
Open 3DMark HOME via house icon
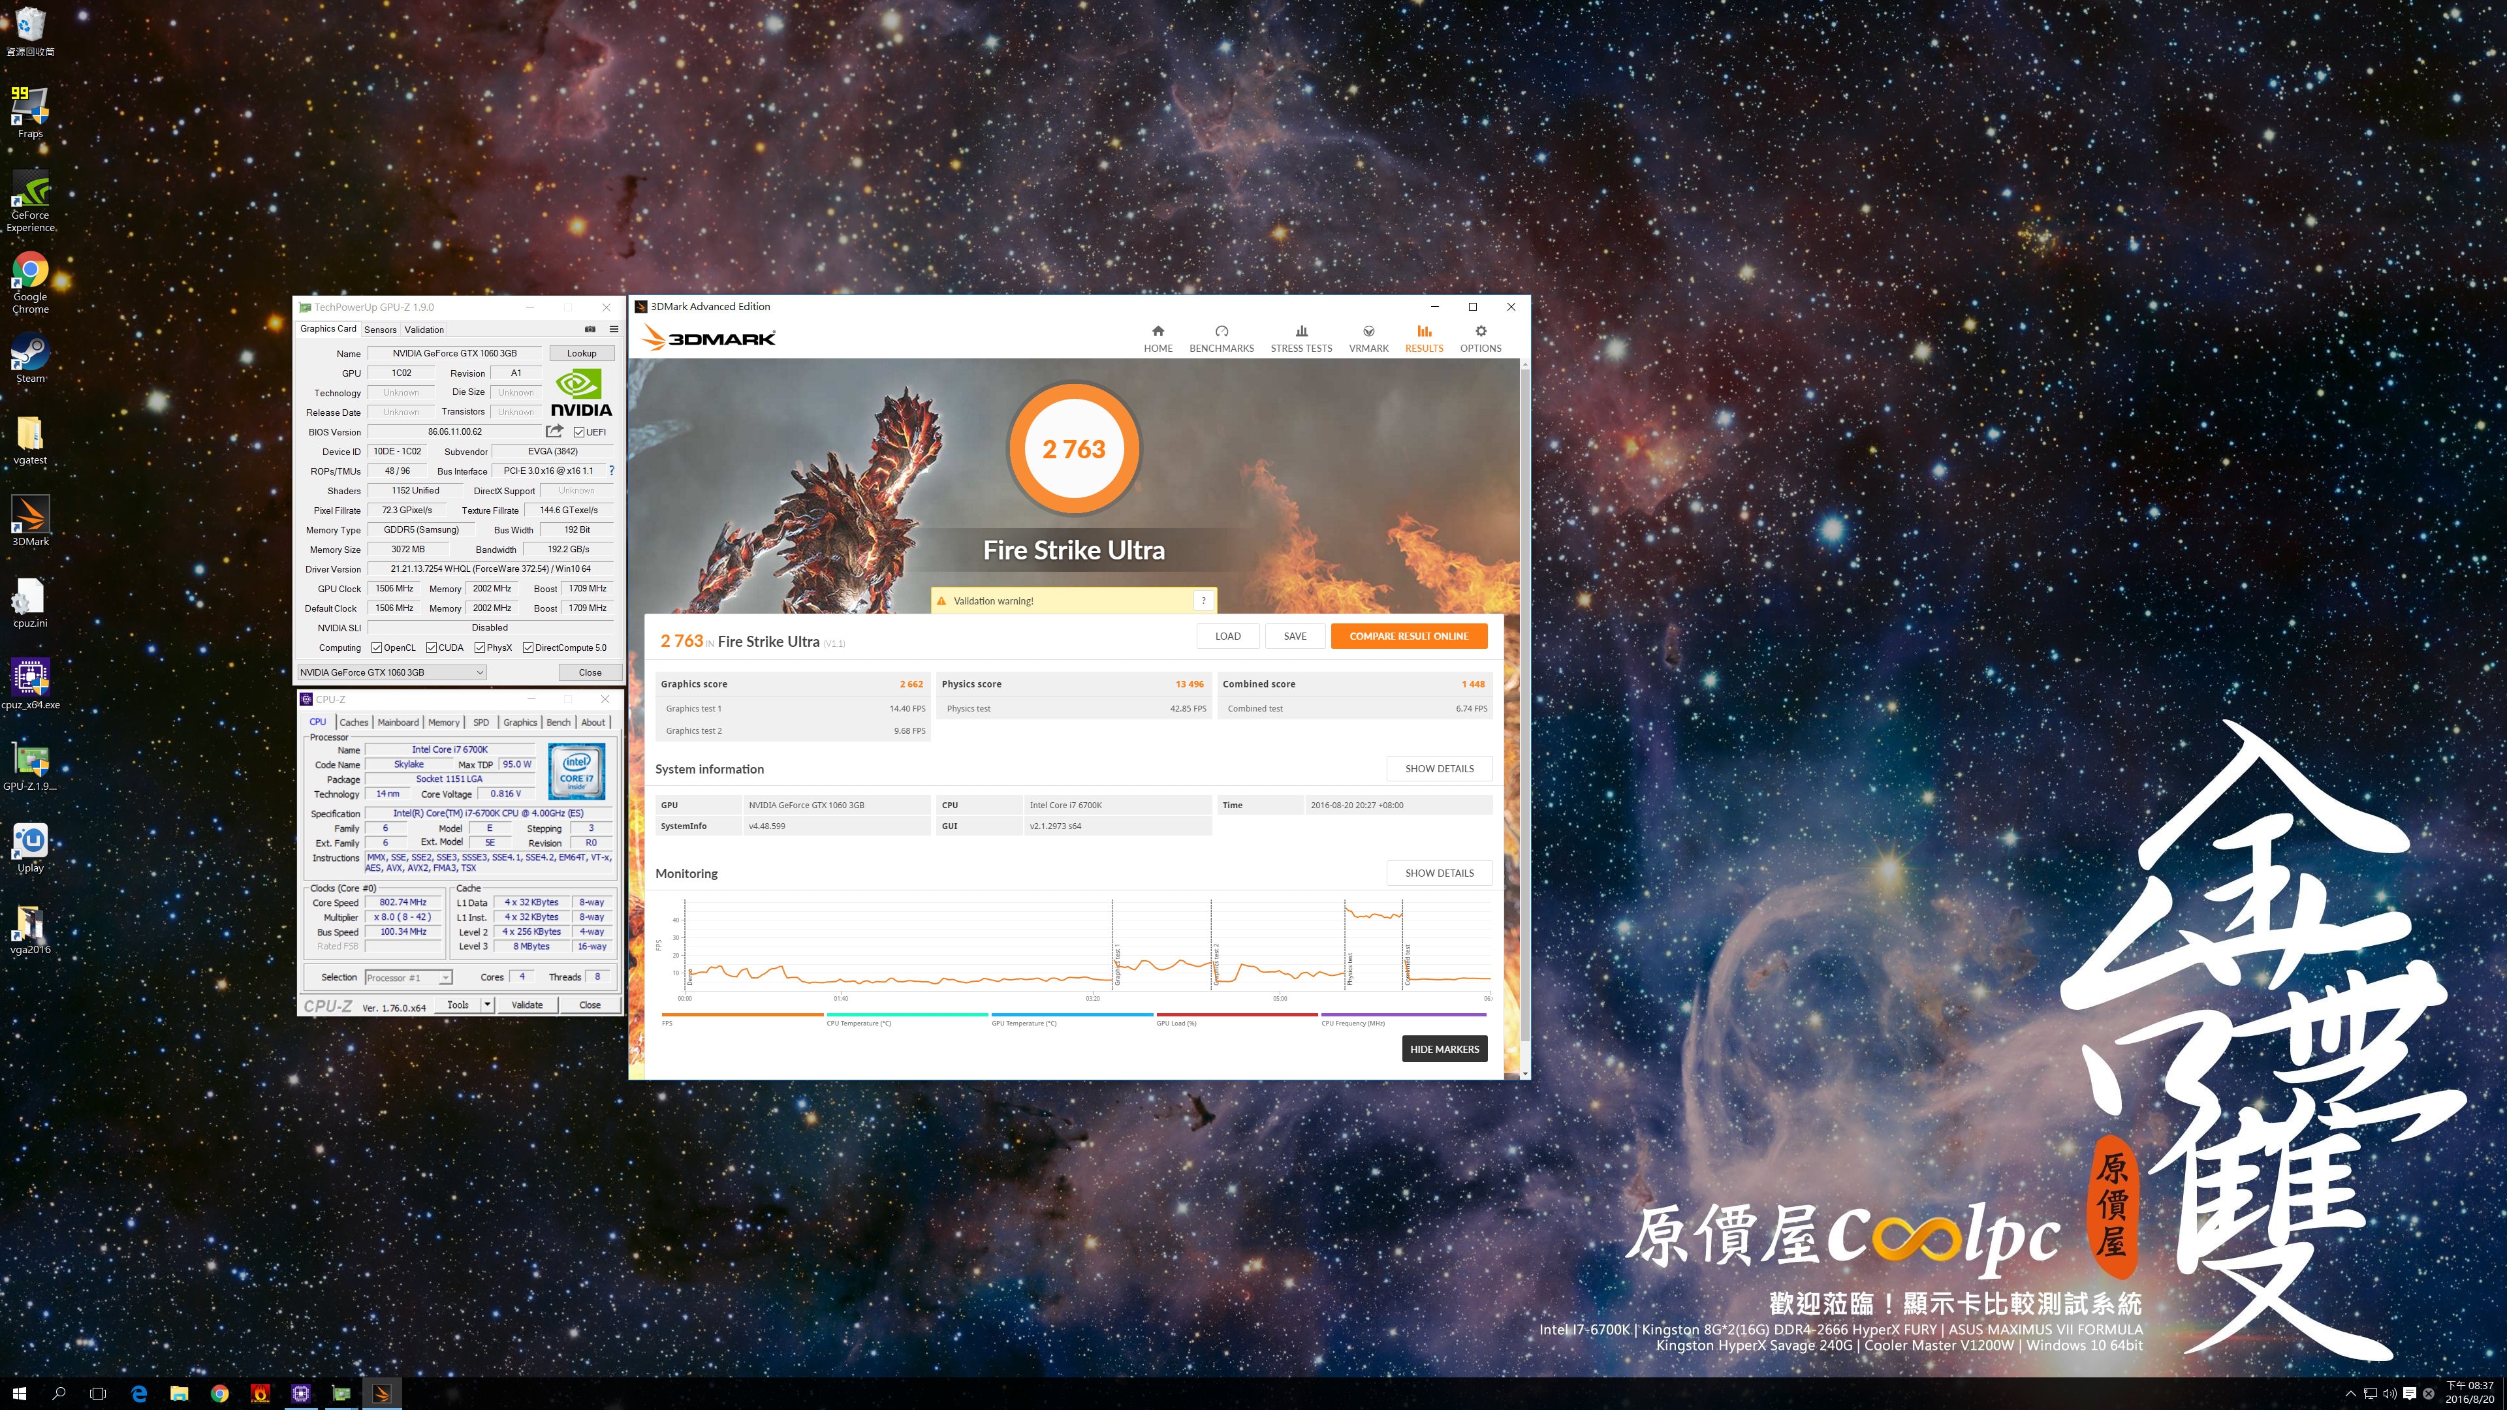tap(1158, 339)
